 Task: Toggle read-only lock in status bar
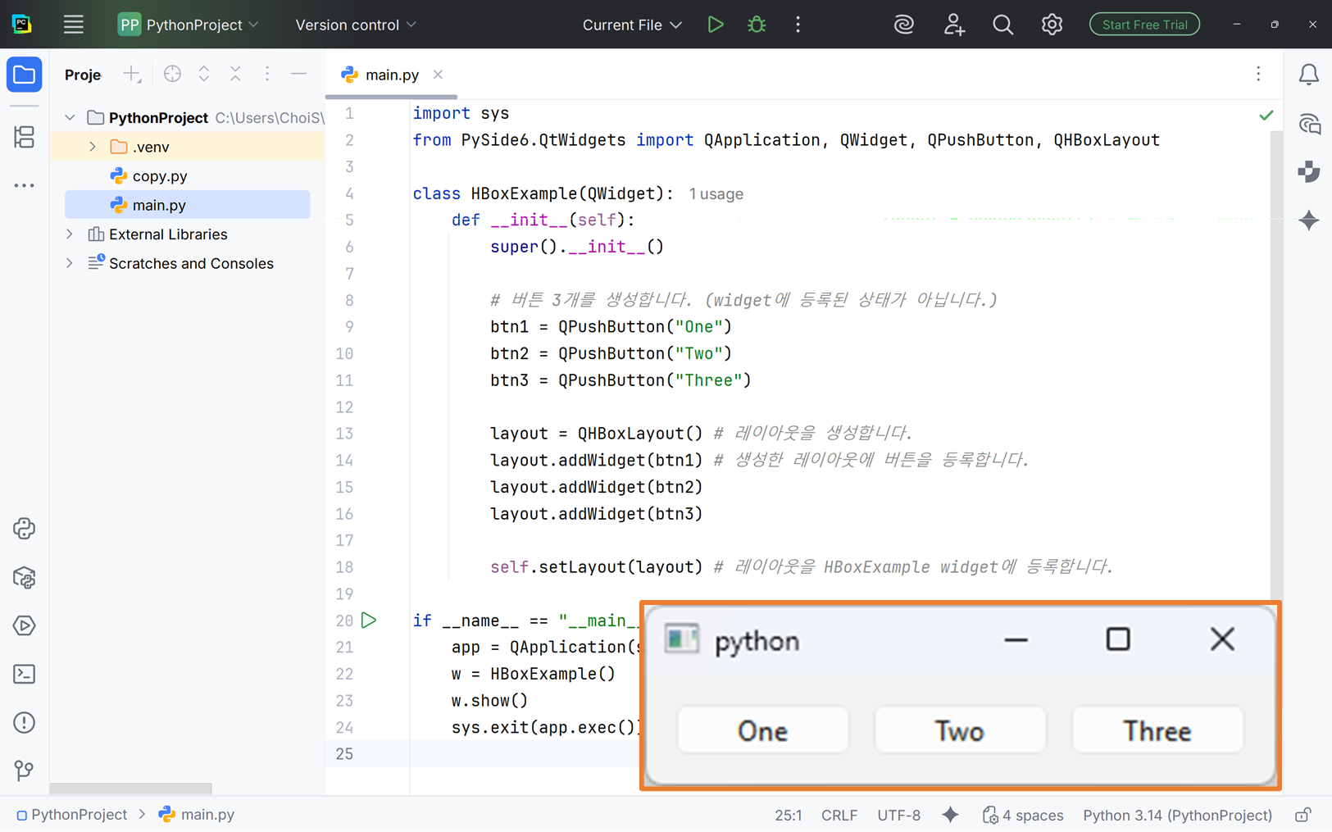[x=1302, y=815]
